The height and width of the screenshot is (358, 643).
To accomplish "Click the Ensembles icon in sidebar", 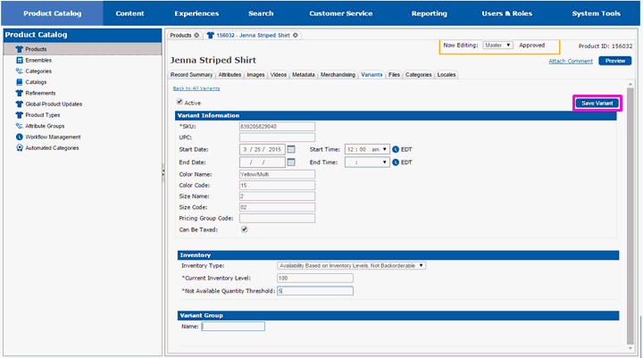I will point(20,61).
